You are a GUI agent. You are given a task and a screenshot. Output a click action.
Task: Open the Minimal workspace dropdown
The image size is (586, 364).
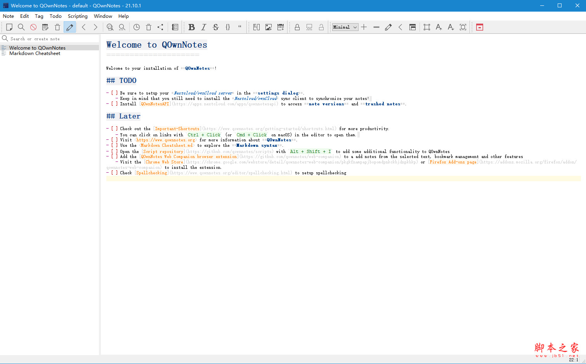click(345, 27)
